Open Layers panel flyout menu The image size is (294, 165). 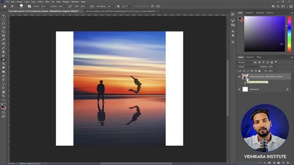[x=292, y=57]
